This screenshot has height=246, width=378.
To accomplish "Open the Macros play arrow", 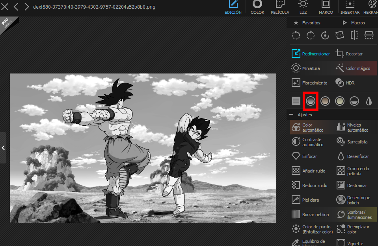I will pos(345,22).
